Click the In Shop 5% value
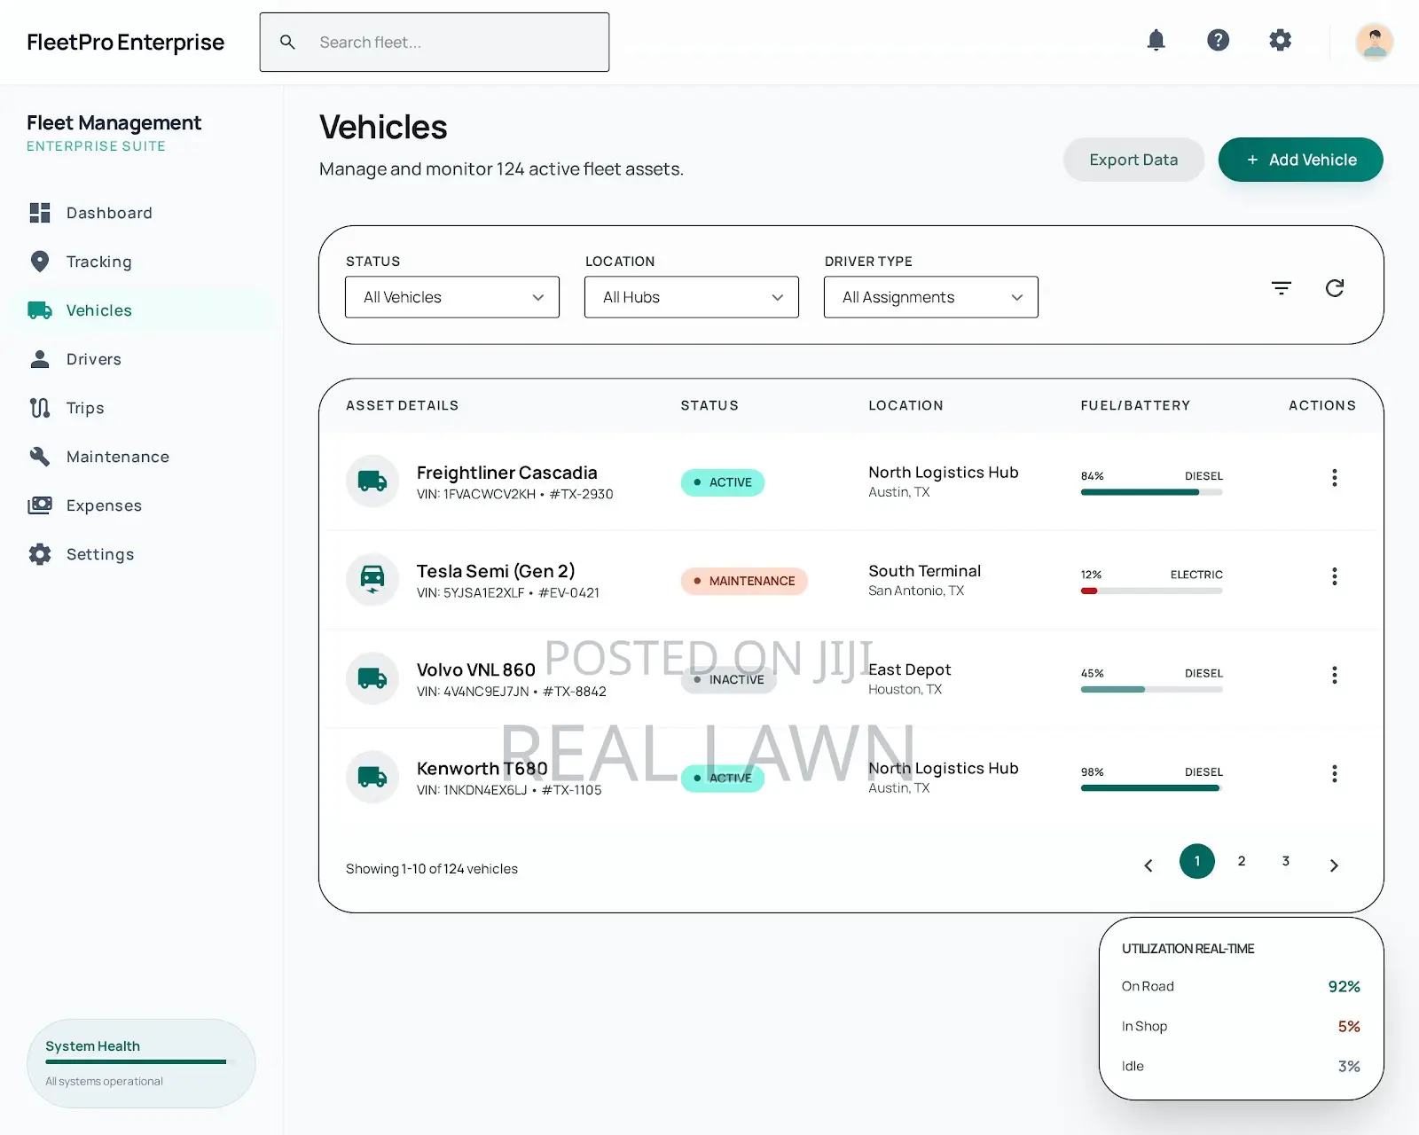 click(x=1349, y=1026)
